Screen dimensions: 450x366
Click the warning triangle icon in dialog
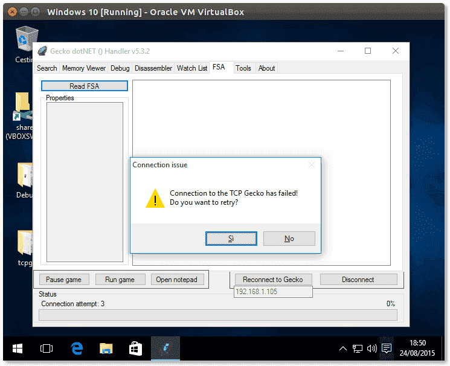tap(155, 198)
